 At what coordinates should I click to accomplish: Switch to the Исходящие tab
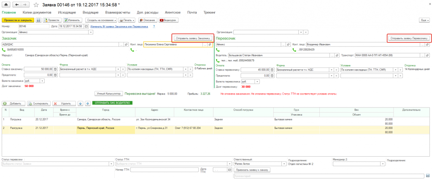click(67, 13)
